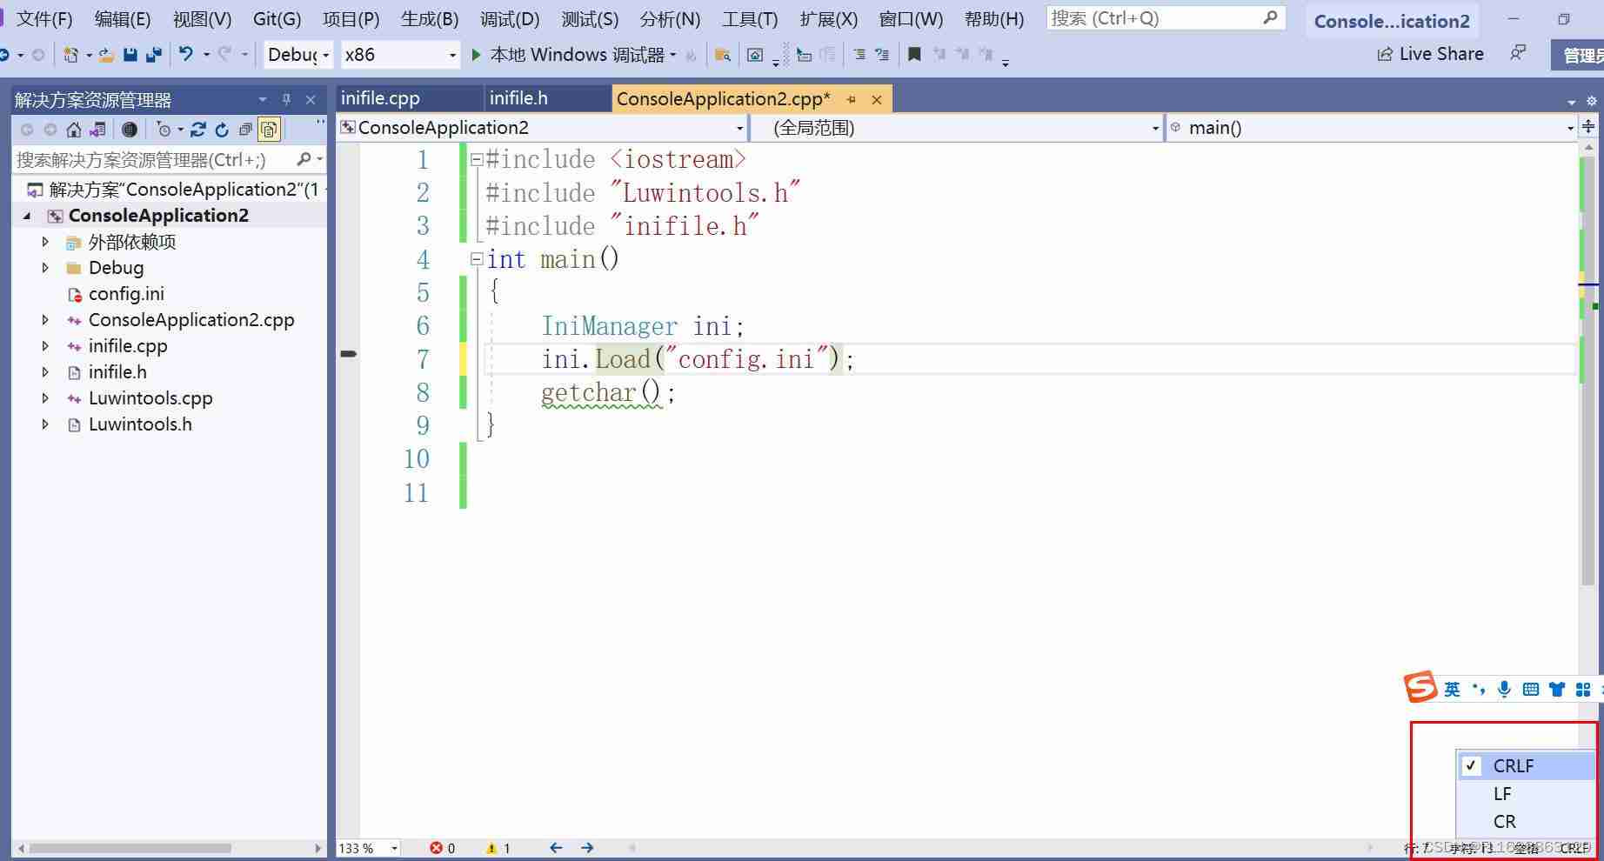Image resolution: width=1604 pixels, height=861 pixels.
Task: Select the Undo icon
Action: [185, 54]
